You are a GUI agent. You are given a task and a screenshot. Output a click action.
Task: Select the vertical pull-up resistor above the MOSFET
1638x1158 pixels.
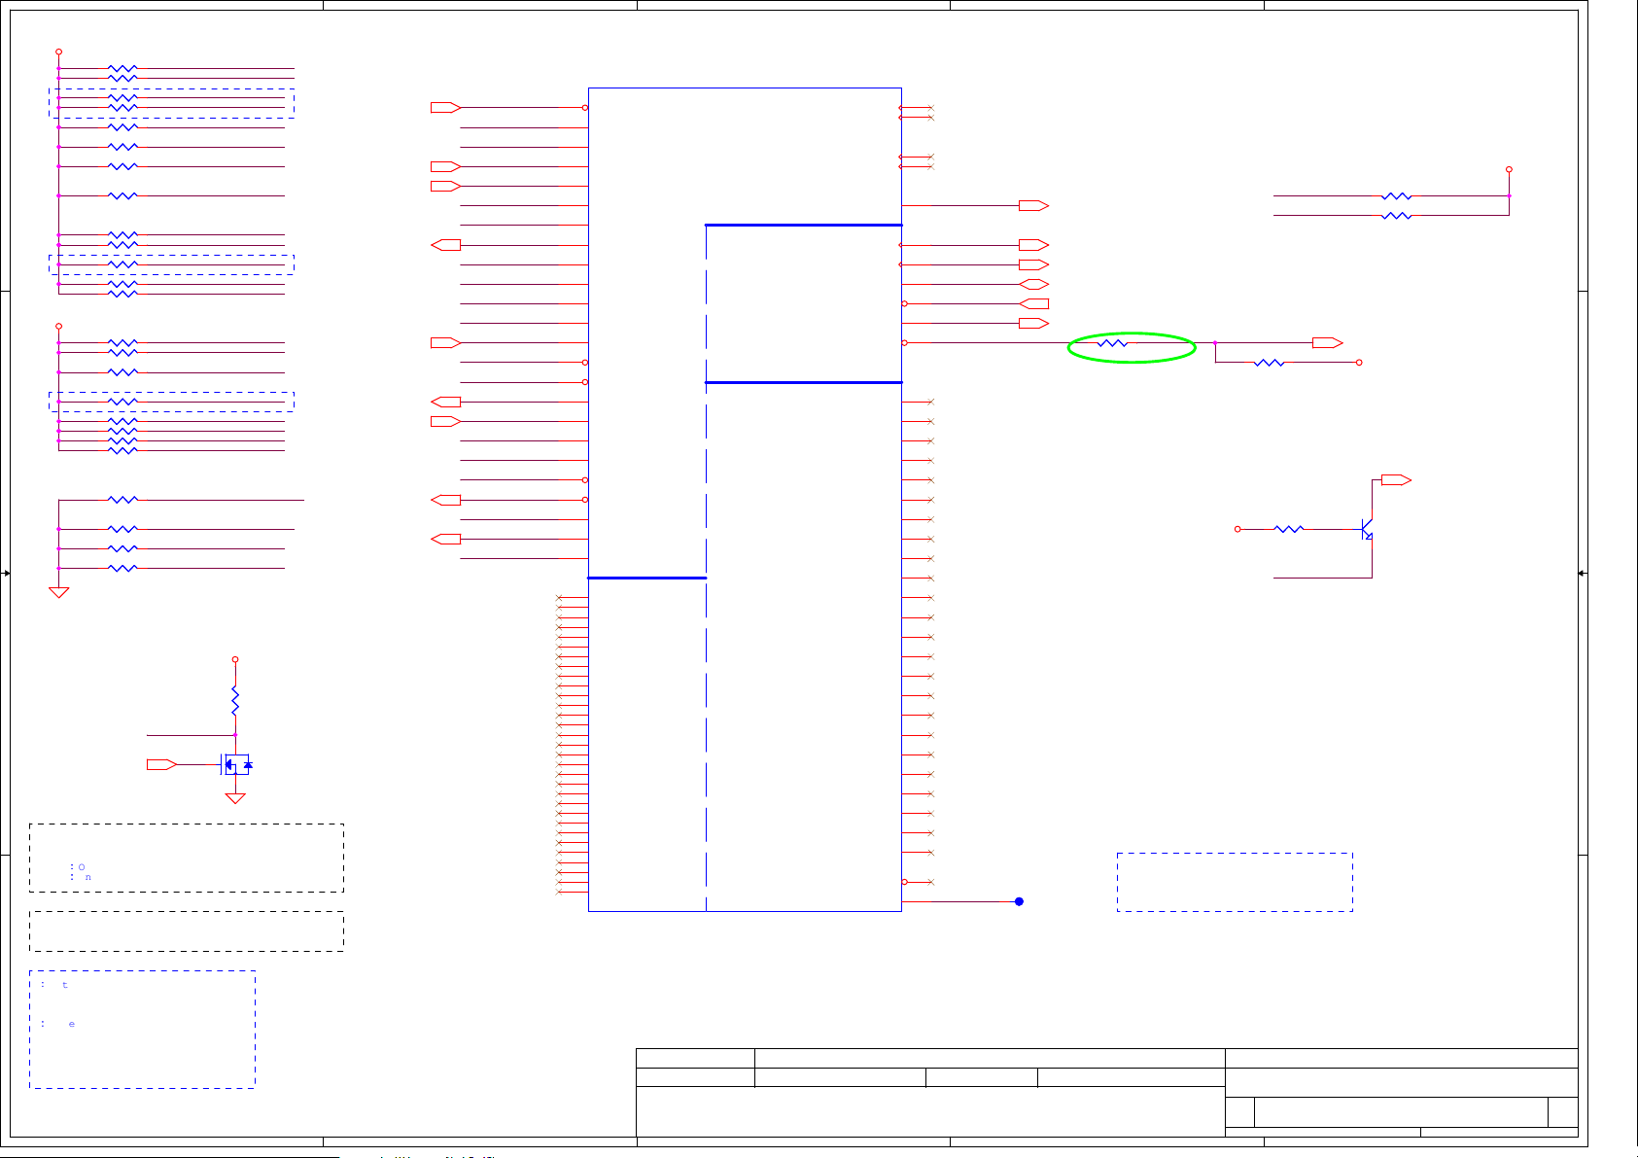click(235, 700)
